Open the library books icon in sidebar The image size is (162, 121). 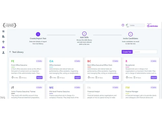point(4,47)
